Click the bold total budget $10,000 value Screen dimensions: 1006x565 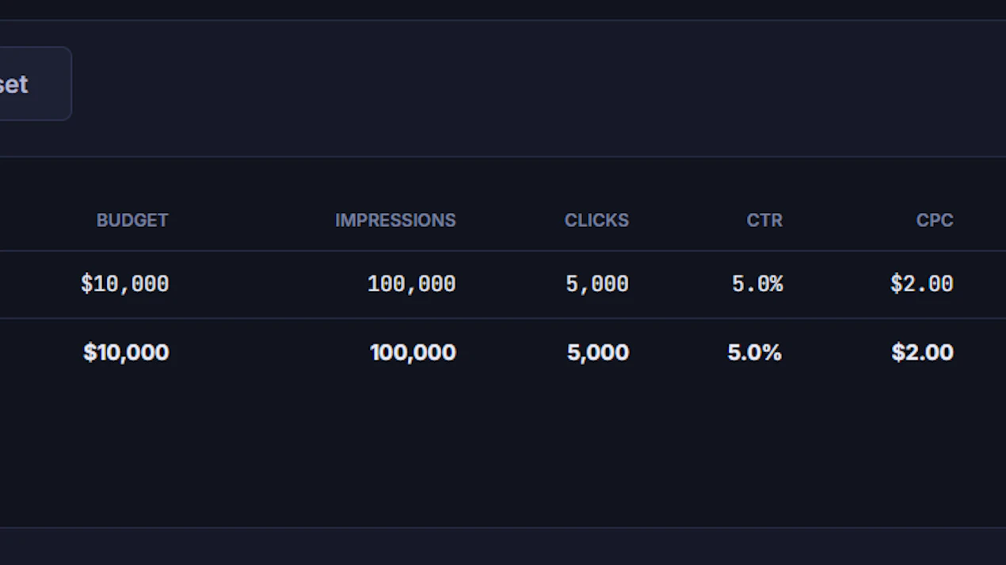click(126, 352)
